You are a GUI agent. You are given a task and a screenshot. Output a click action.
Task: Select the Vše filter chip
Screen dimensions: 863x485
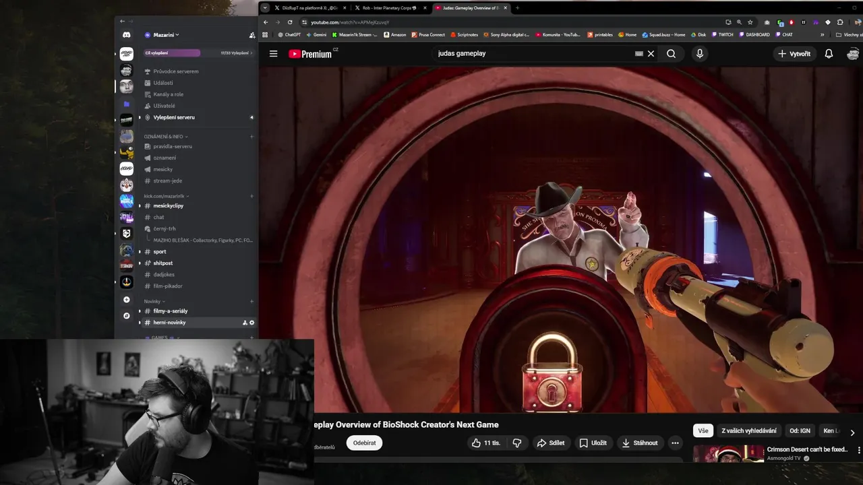[703, 431]
